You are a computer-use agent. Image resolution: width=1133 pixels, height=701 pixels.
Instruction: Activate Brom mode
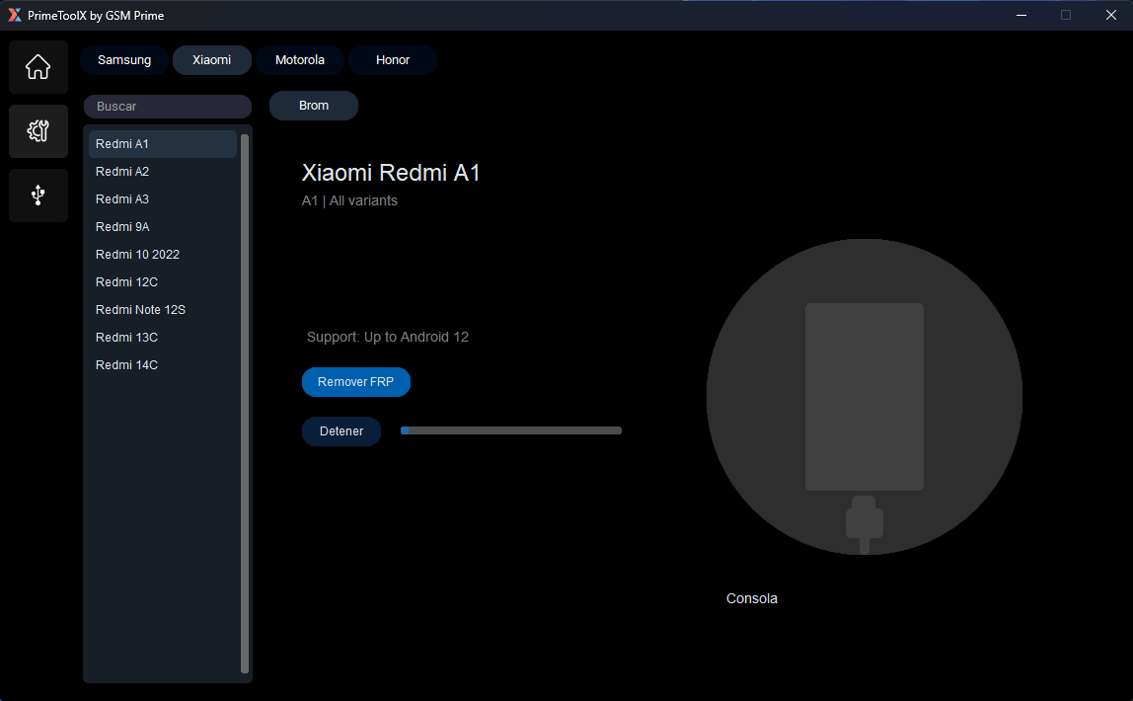click(313, 105)
